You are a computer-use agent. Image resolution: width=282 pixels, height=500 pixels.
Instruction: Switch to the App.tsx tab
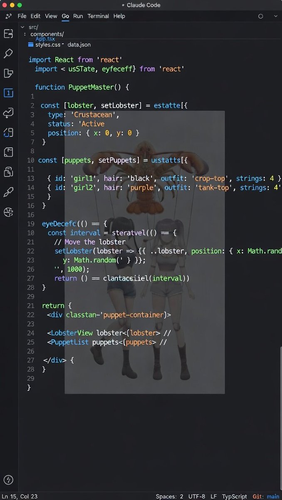tap(45, 39)
